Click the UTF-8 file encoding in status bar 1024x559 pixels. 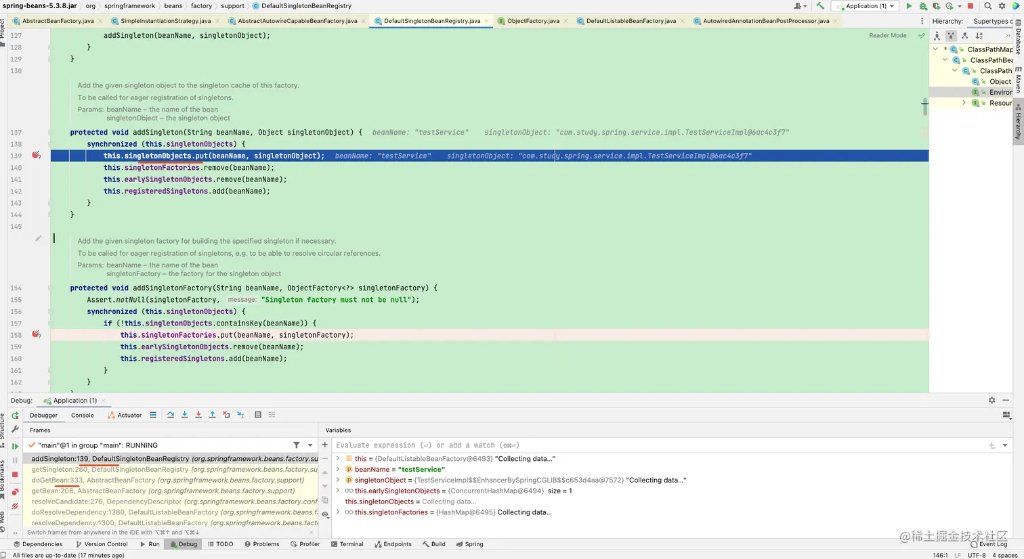pyautogui.click(x=977, y=555)
